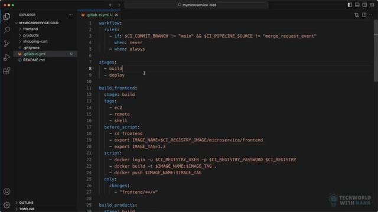Click the Open Changes icon in editor toolbar
378x212 pixels.
(357, 15)
